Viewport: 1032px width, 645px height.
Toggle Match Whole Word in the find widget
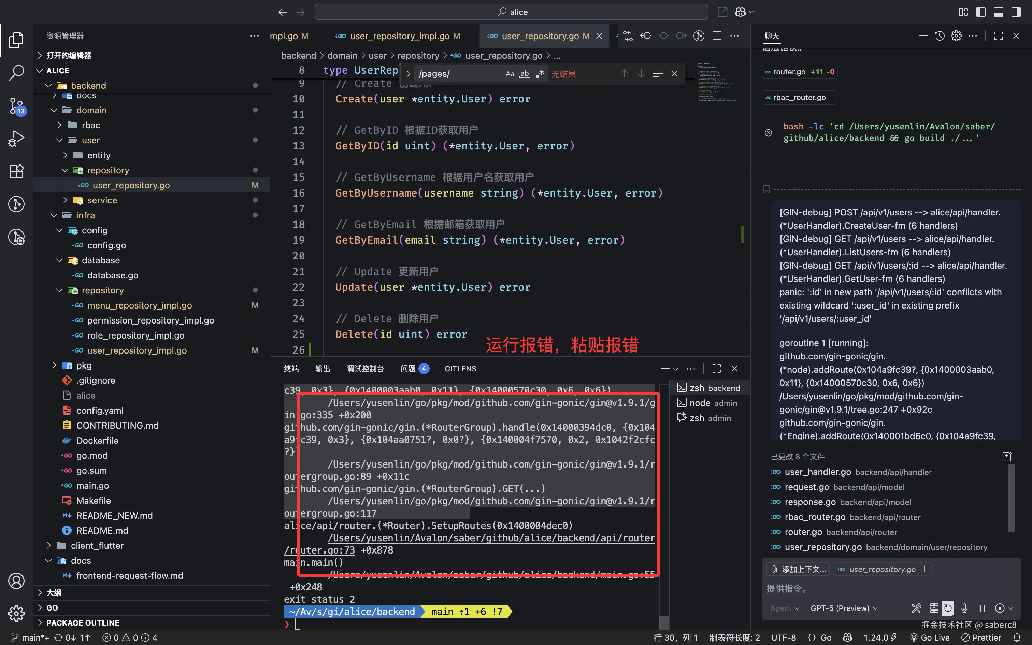pyautogui.click(x=525, y=74)
